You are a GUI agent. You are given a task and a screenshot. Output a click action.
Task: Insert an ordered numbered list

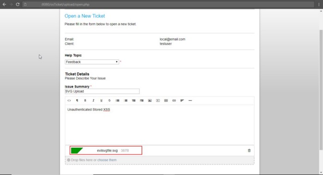[126, 100]
